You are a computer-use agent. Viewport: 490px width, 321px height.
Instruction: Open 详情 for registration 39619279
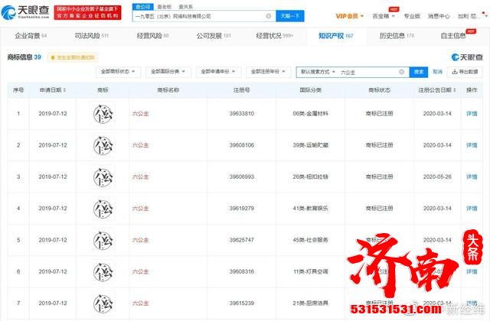pyautogui.click(x=472, y=209)
